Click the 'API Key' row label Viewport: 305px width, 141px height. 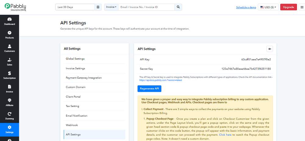(x=145, y=60)
